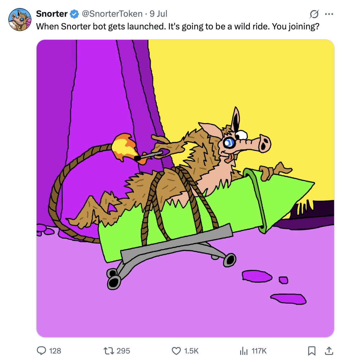Open the Grok explain-post icon
The image size is (343, 361).
[x=314, y=14]
